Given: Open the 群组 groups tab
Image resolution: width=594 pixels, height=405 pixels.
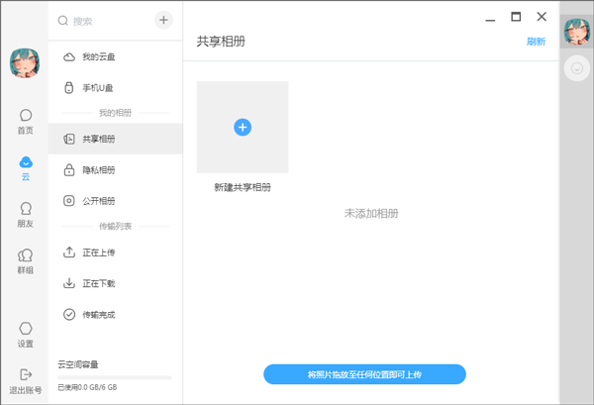Looking at the screenshot, I should pos(26,261).
